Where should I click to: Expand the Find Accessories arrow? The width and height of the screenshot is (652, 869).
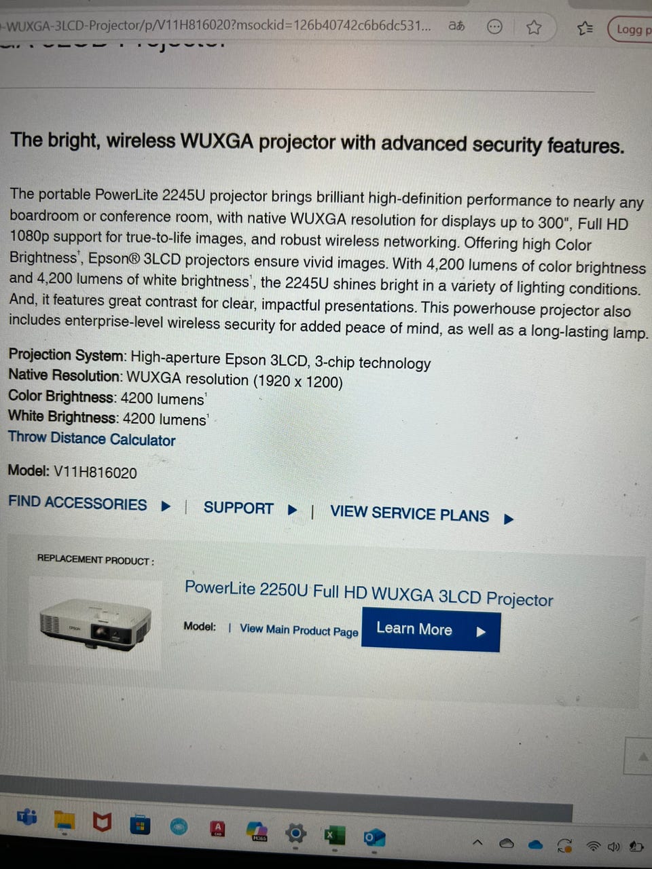(166, 506)
